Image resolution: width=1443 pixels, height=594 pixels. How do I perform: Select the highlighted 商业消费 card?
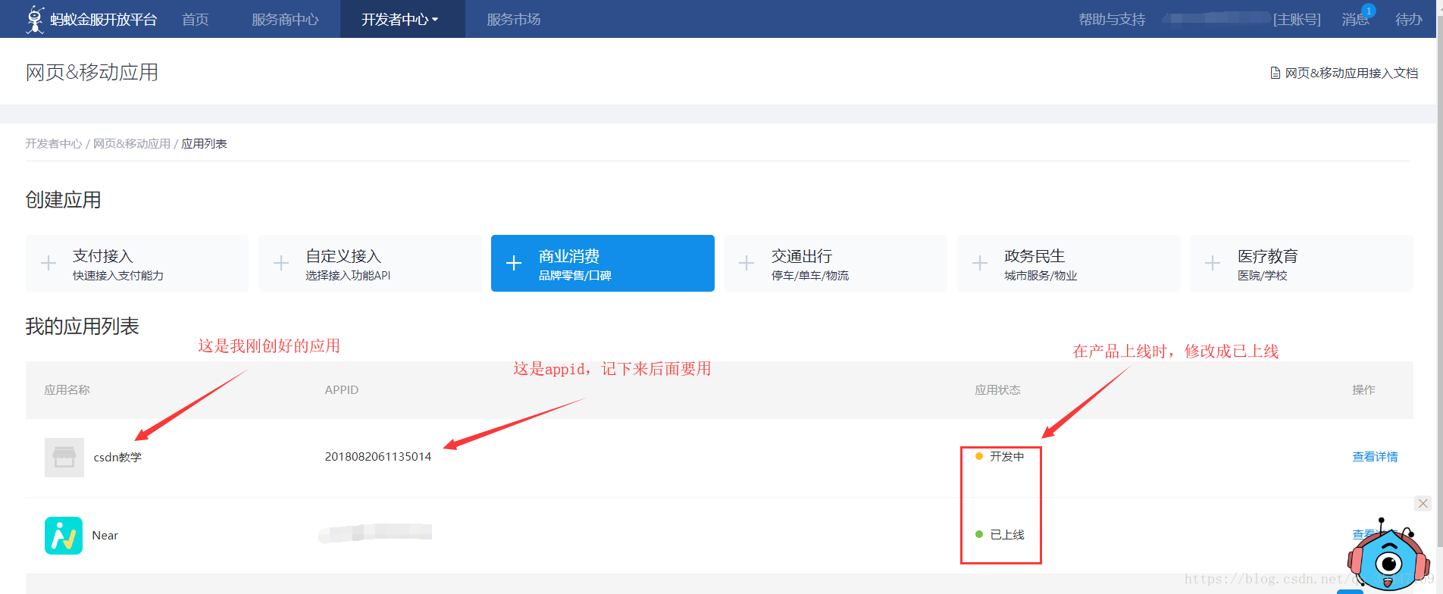click(x=603, y=263)
